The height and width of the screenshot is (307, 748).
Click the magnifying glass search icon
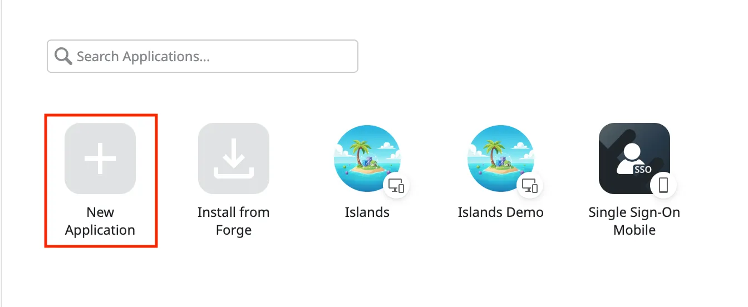tap(63, 56)
